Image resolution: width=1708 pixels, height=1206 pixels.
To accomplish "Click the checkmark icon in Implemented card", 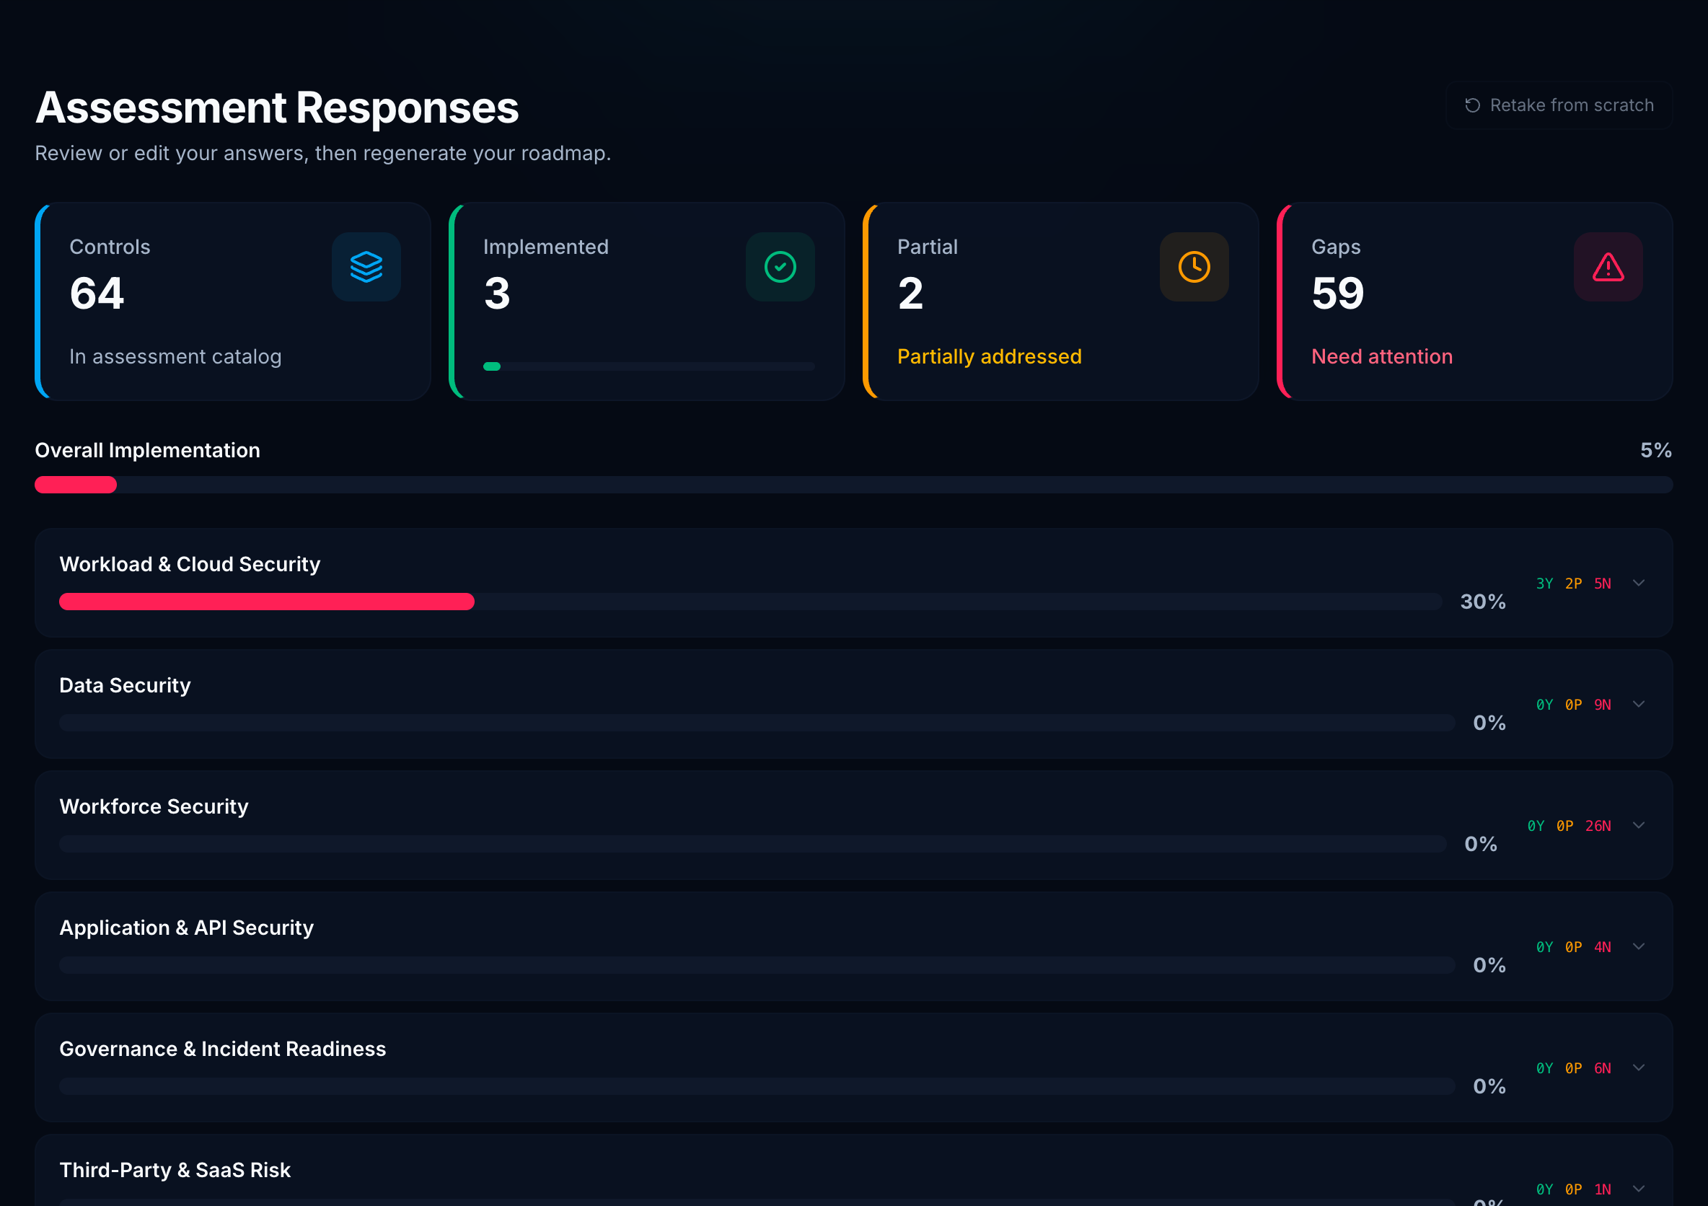I will [780, 266].
